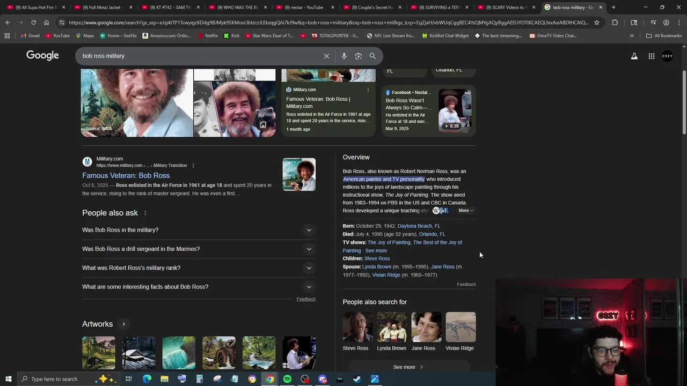The height and width of the screenshot is (386, 687).
Task: Open the browser home page
Action: click(46, 23)
